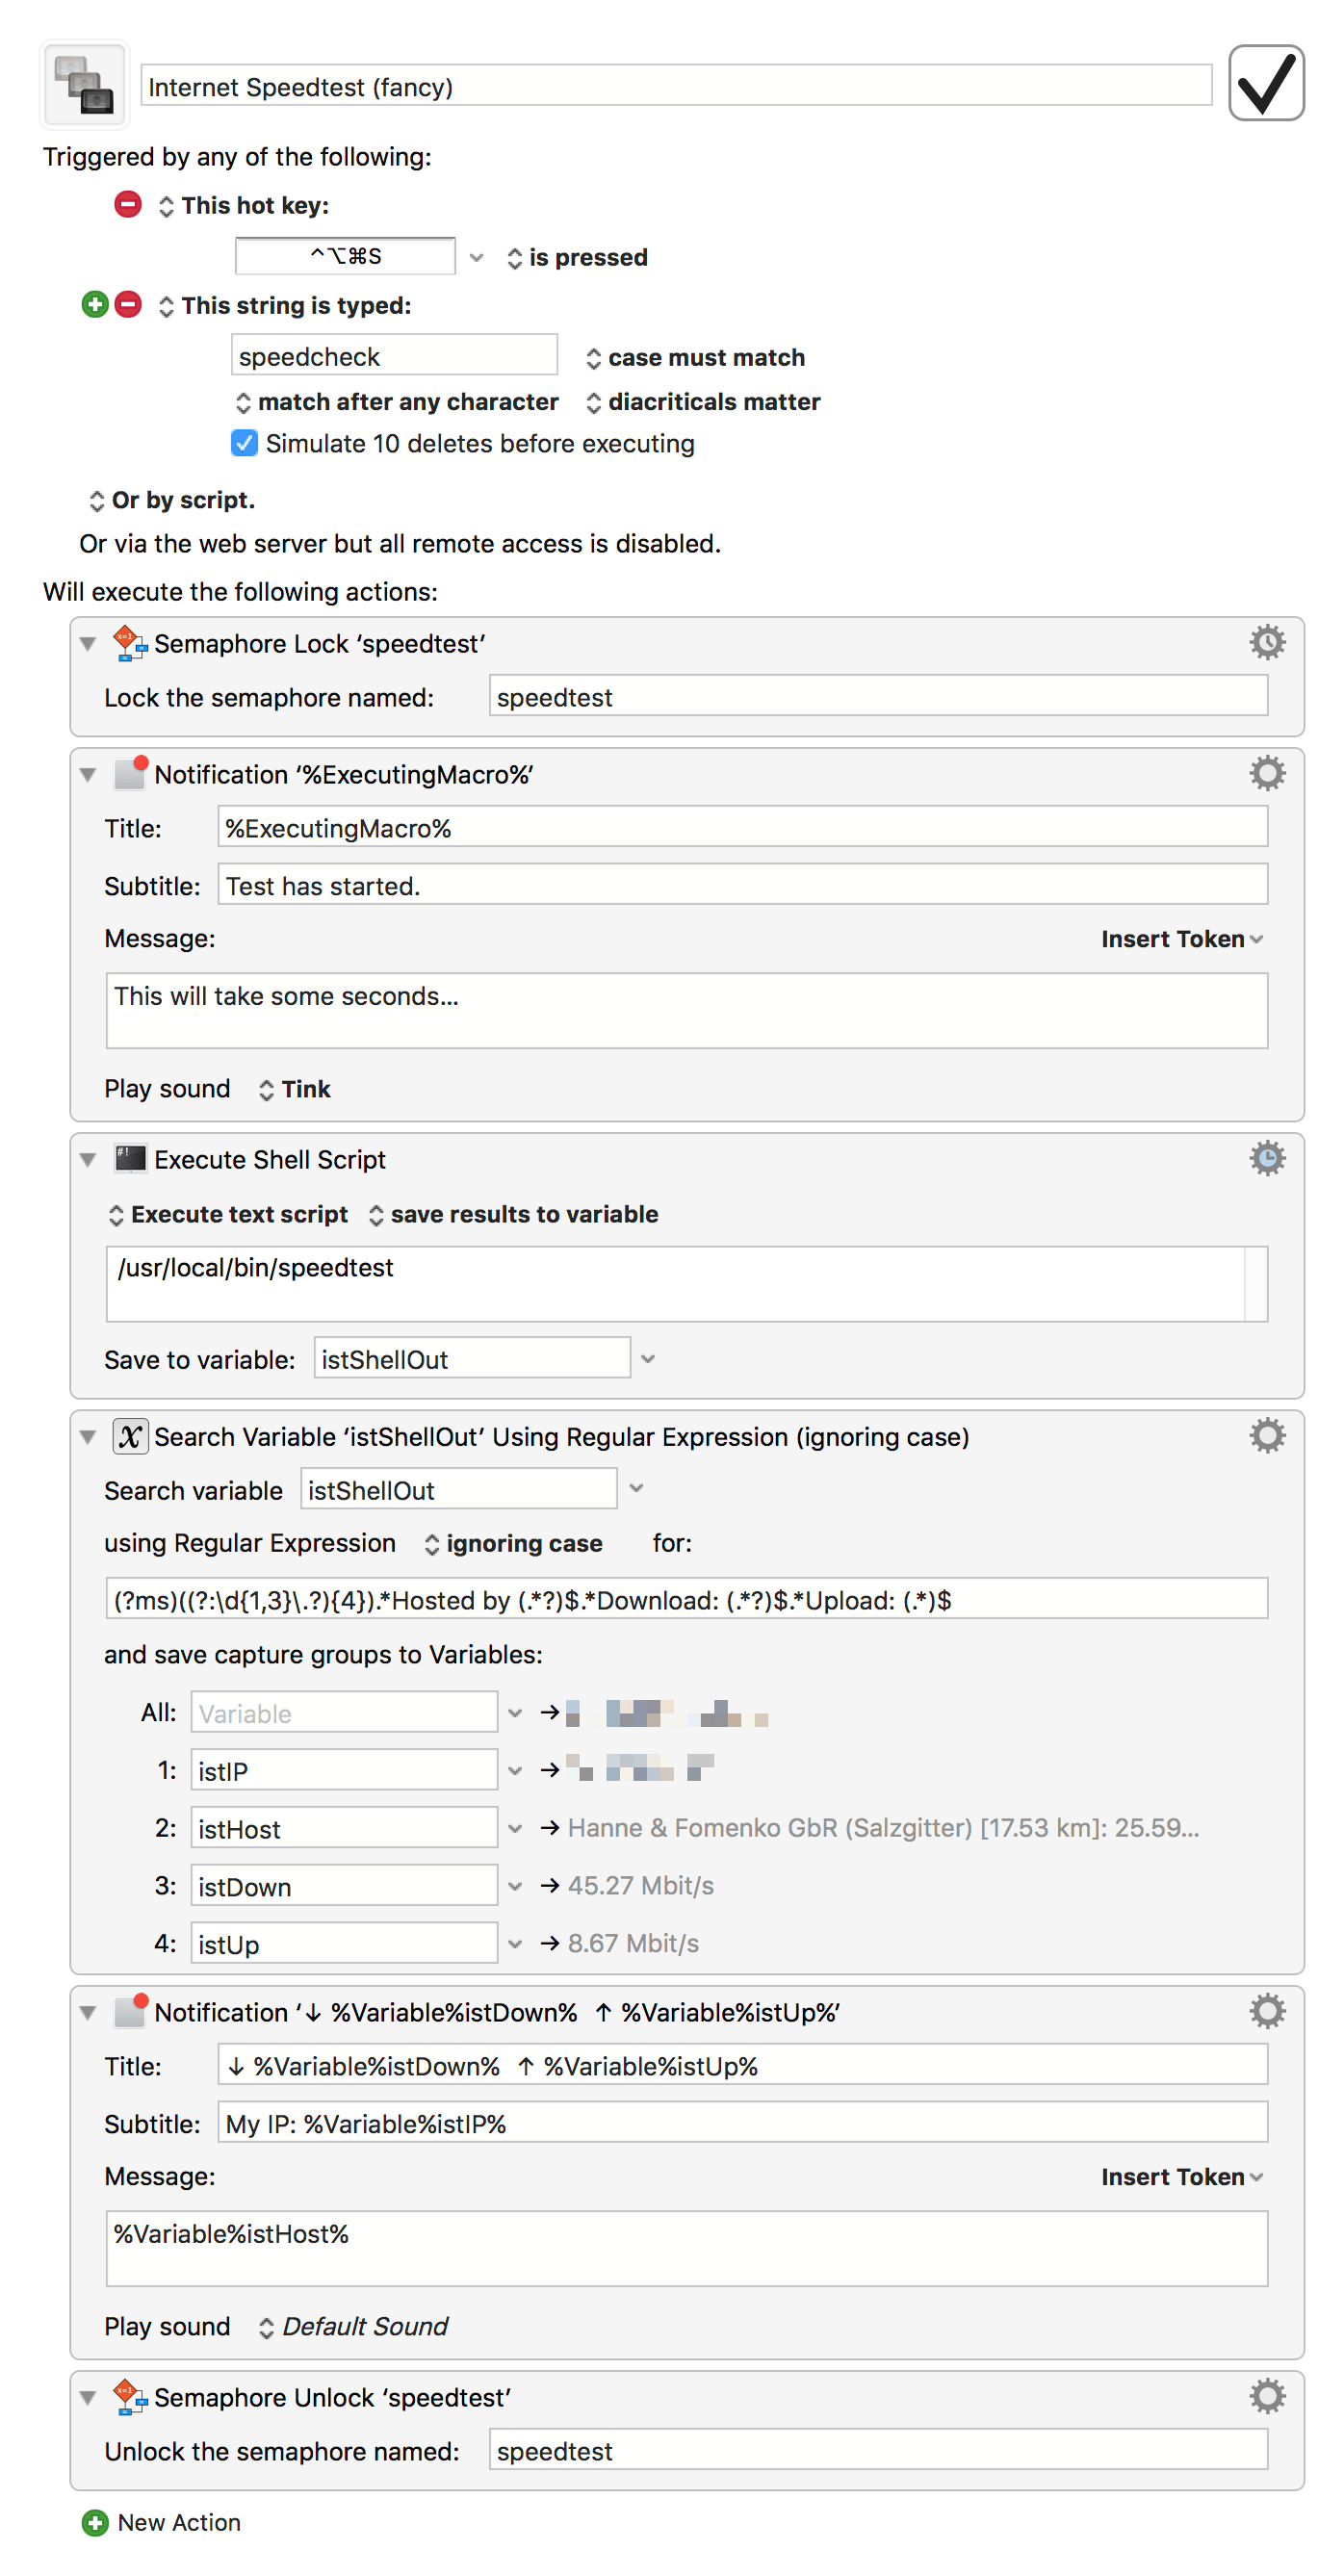
Task: Open gear menu of Execute Shell Script
Action: pyautogui.click(x=1267, y=1158)
